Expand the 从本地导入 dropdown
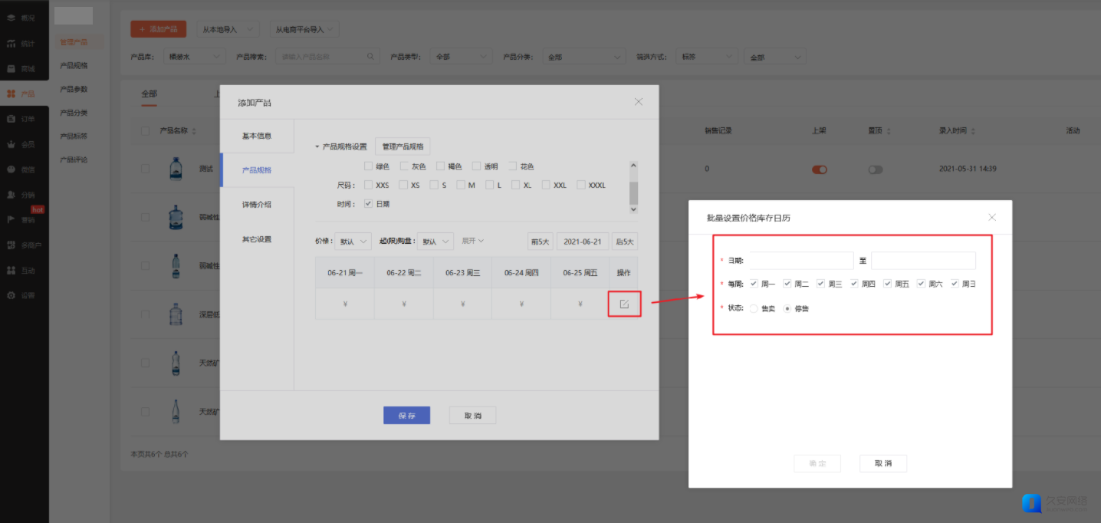The width and height of the screenshot is (1101, 523). click(x=226, y=29)
